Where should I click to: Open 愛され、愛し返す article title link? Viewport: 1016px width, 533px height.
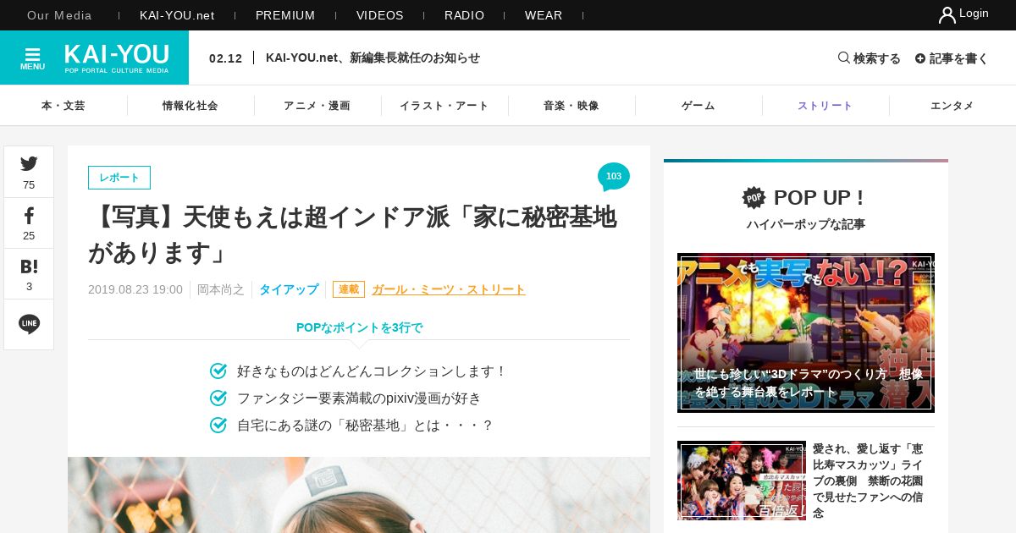click(868, 481)
